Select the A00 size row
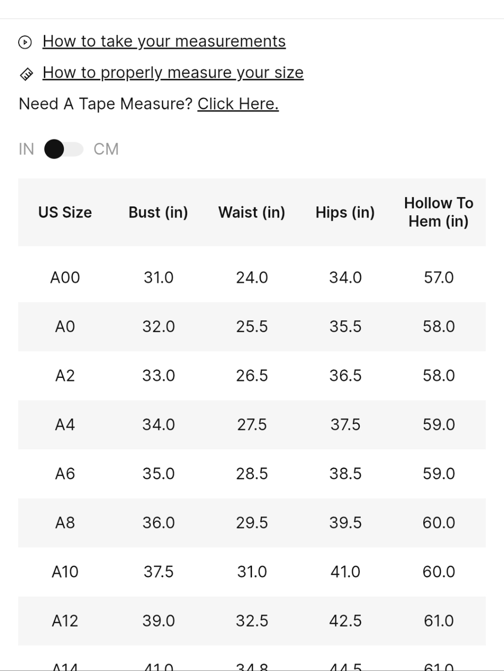Screen dimensions: 504x671 pyautogui.click(x=252, y=277)
